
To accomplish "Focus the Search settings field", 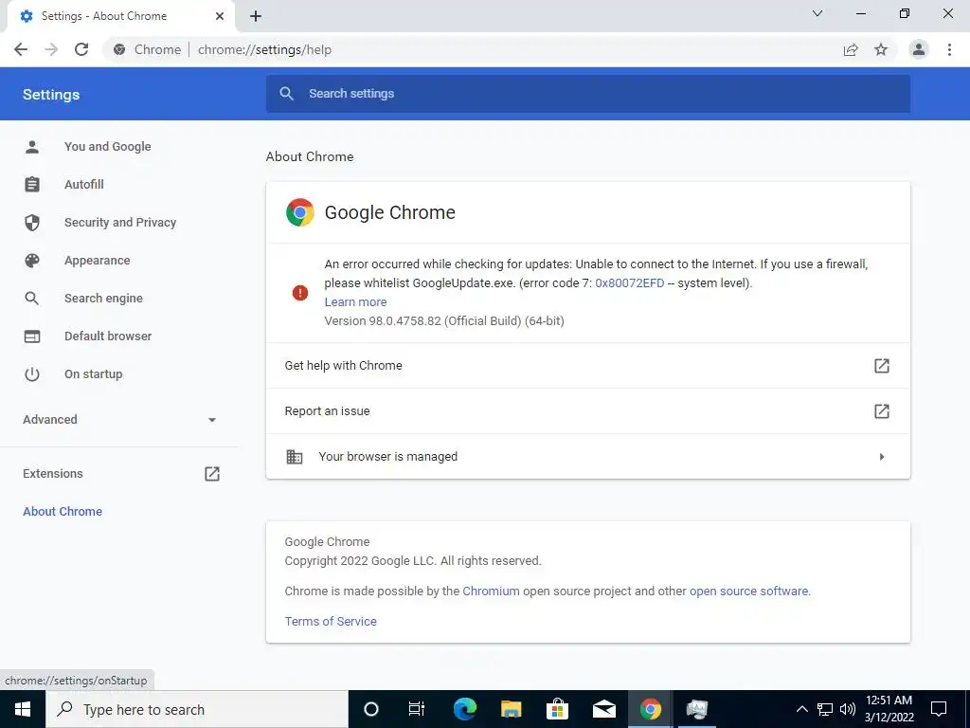I will point(587,94).
